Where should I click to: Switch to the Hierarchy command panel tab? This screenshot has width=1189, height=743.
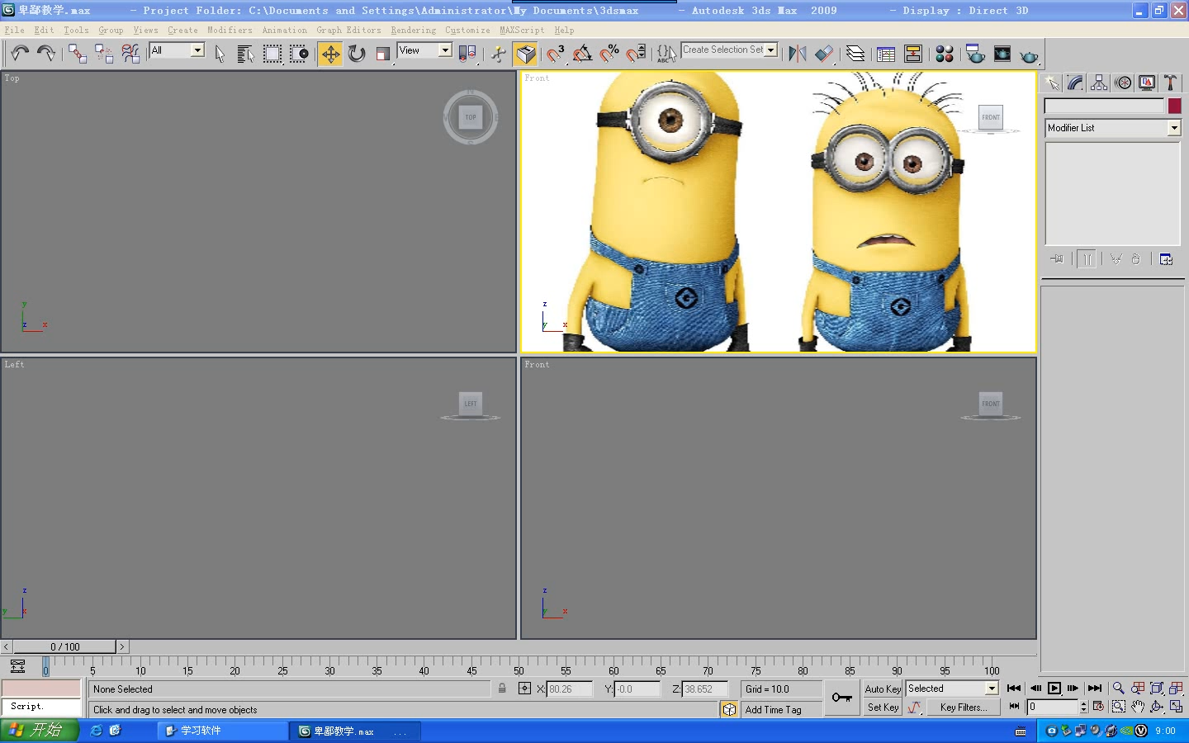(x=1099, y=83)
